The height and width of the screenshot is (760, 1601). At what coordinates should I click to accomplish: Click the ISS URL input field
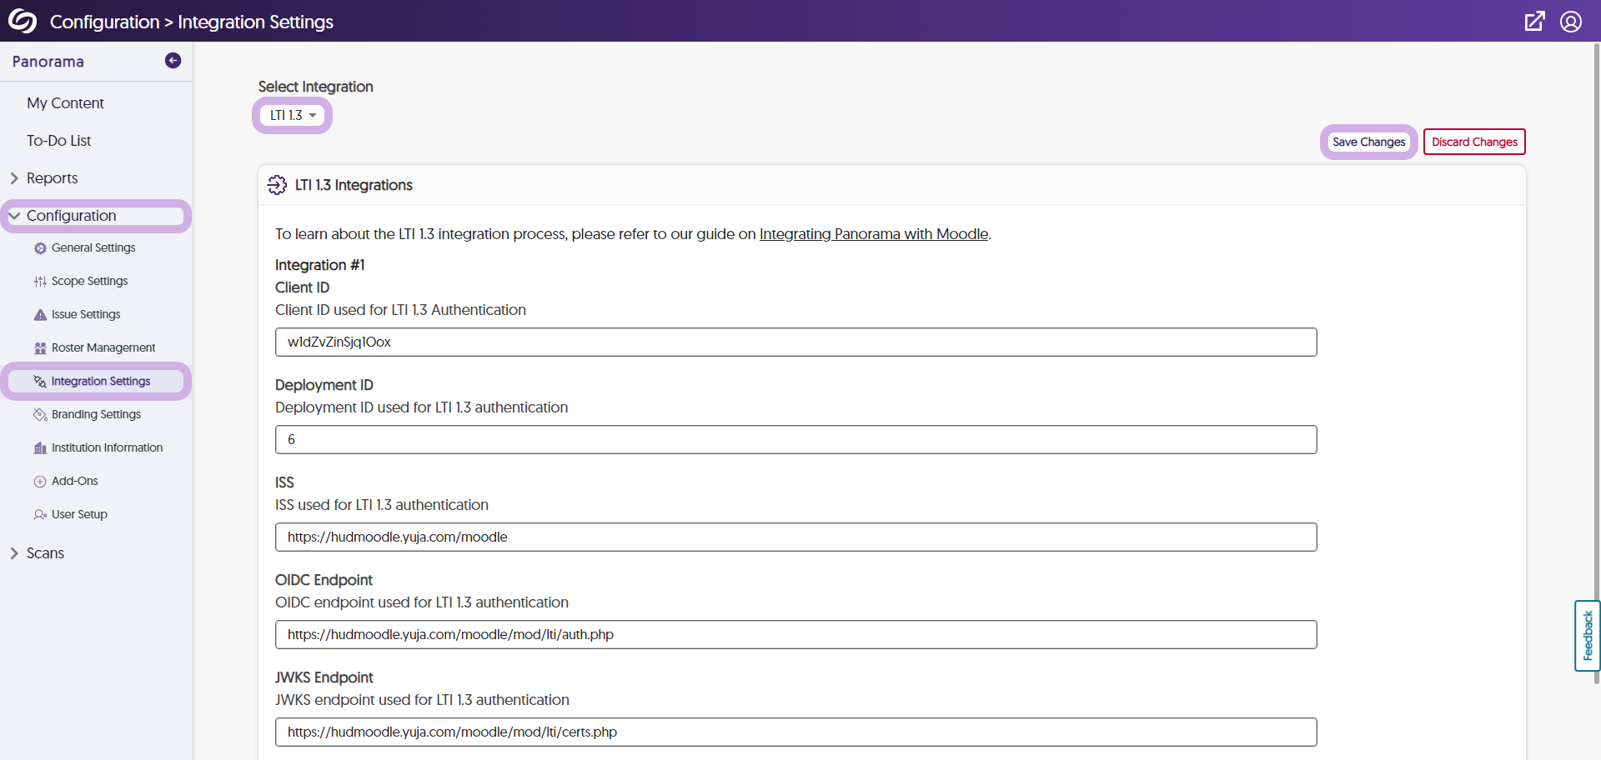click(x=795, y=537)
